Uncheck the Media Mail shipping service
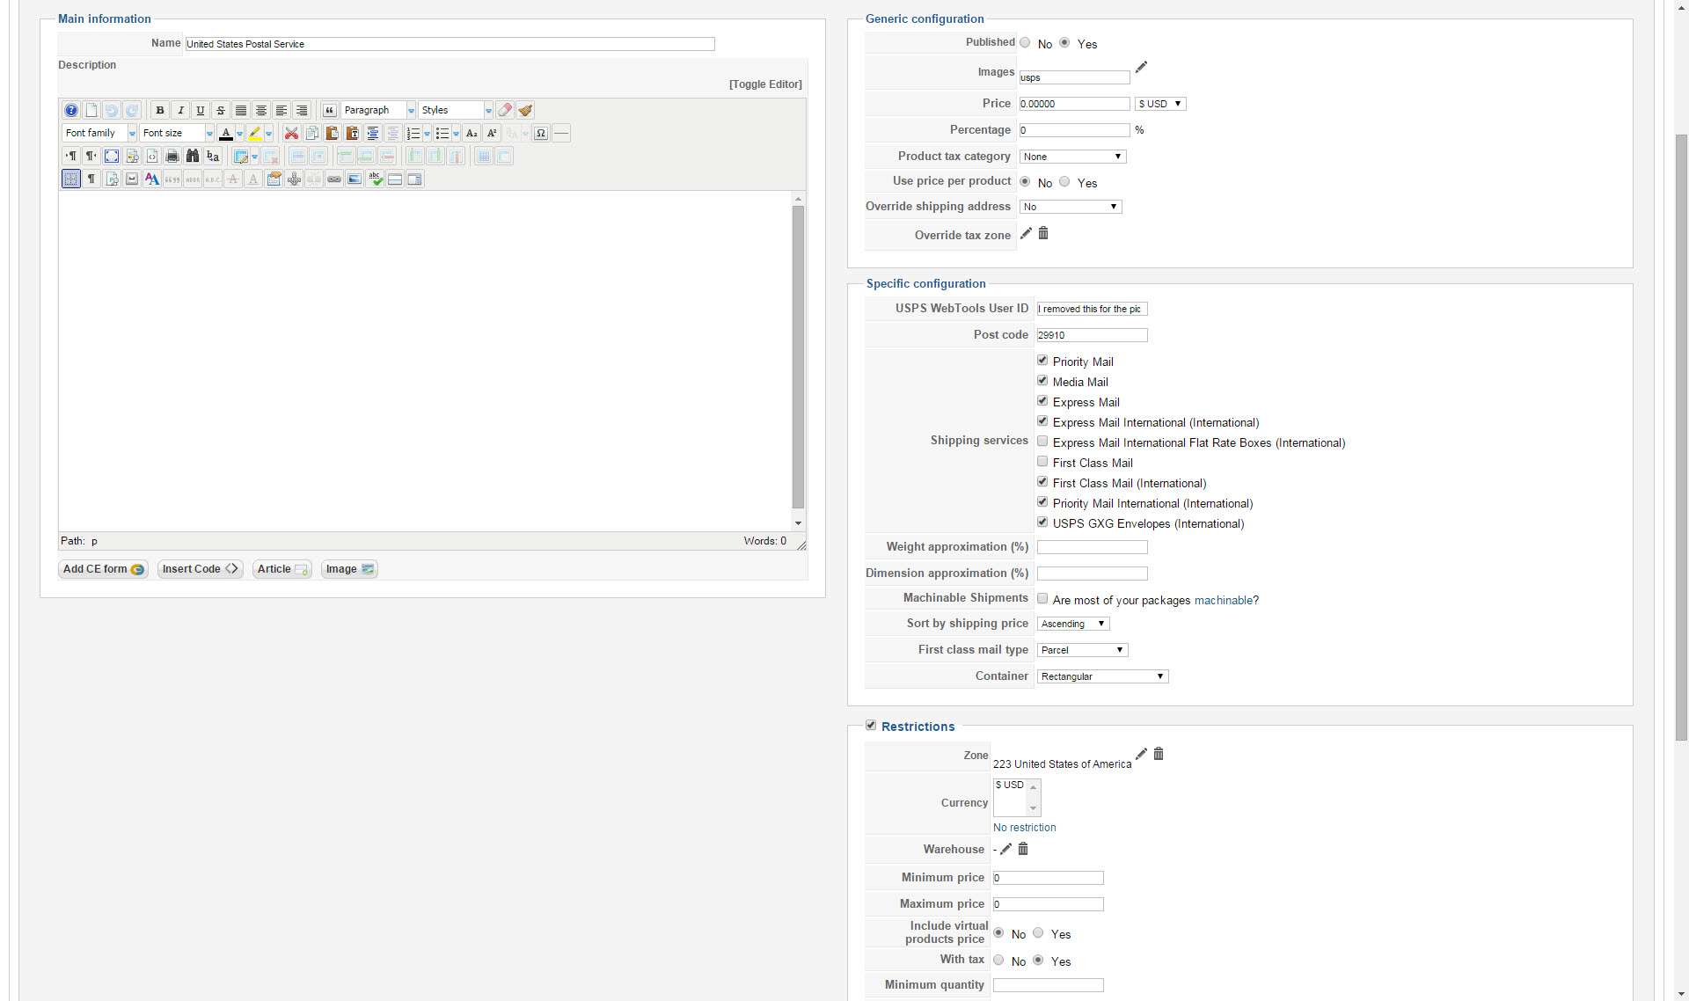The height and width of the screenshot is (1001, 1689). point(1042,381)
